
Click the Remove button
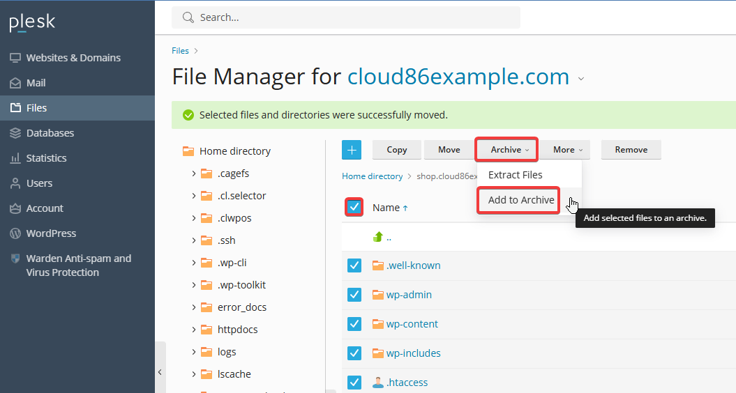(631, 150)
